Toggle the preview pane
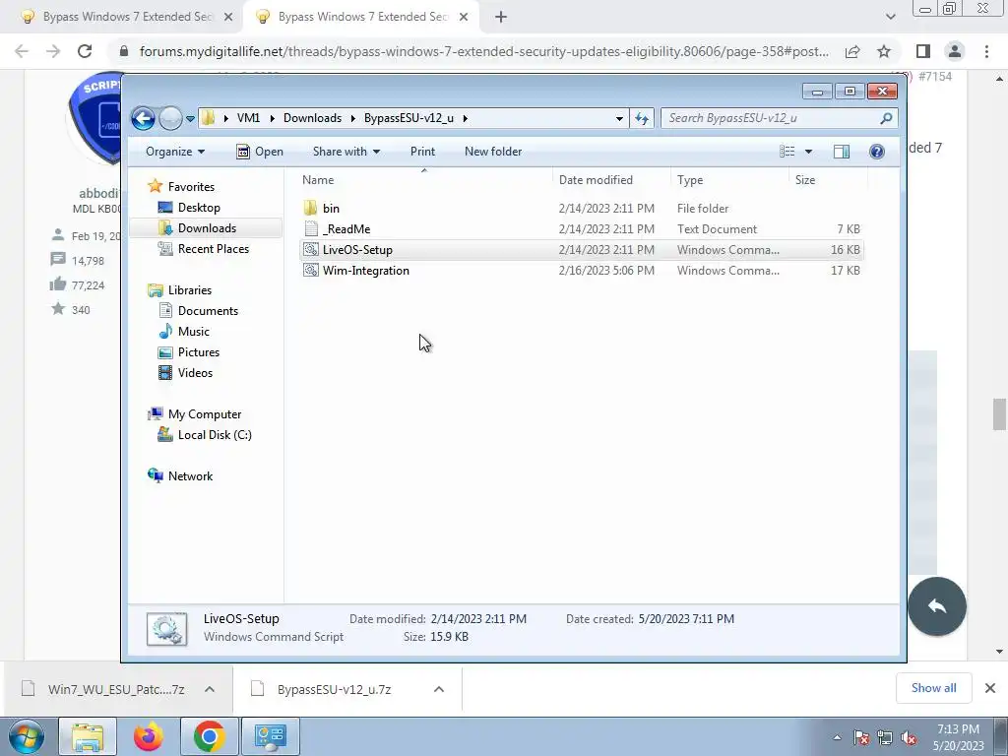Screen dimensions: 1008x756 coord(841,152)
